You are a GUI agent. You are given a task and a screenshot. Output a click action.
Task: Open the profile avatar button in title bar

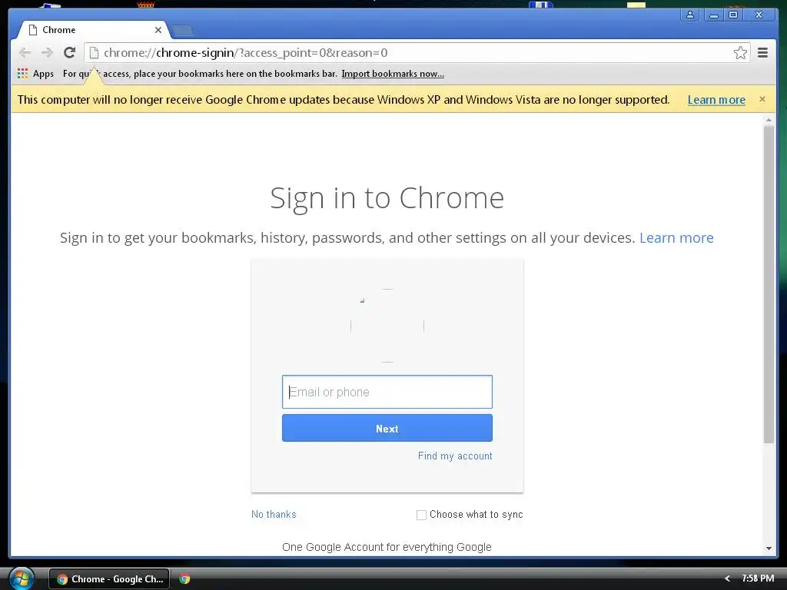tap(690, 15)
